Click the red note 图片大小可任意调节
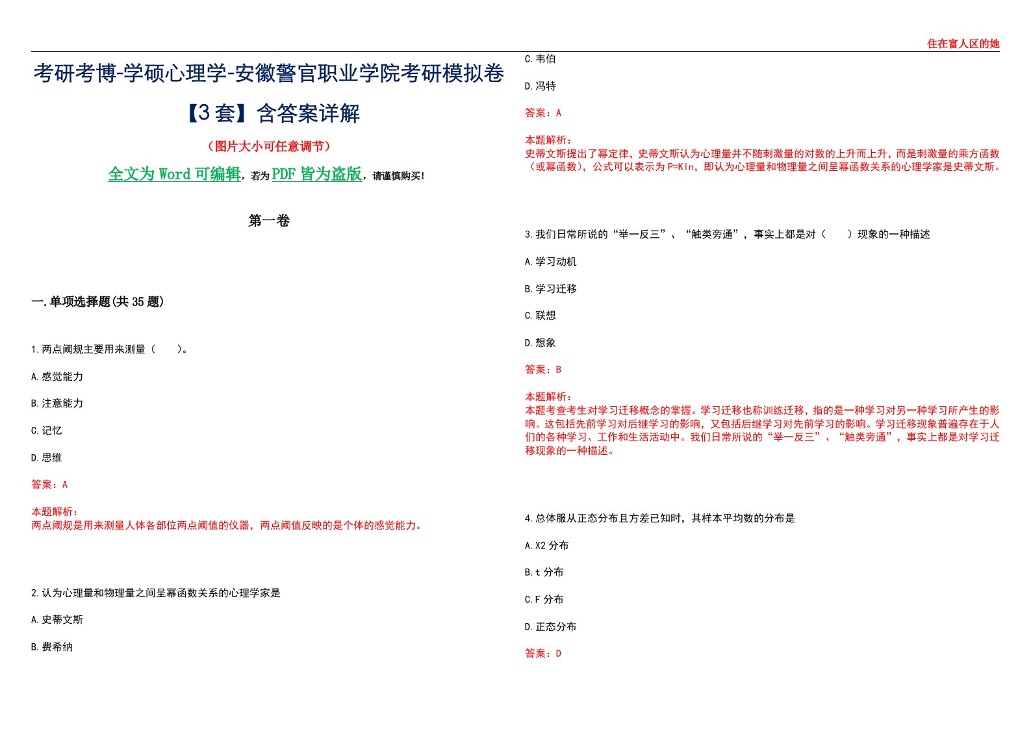Screen dimensions: 1031x729 point(269,147)
